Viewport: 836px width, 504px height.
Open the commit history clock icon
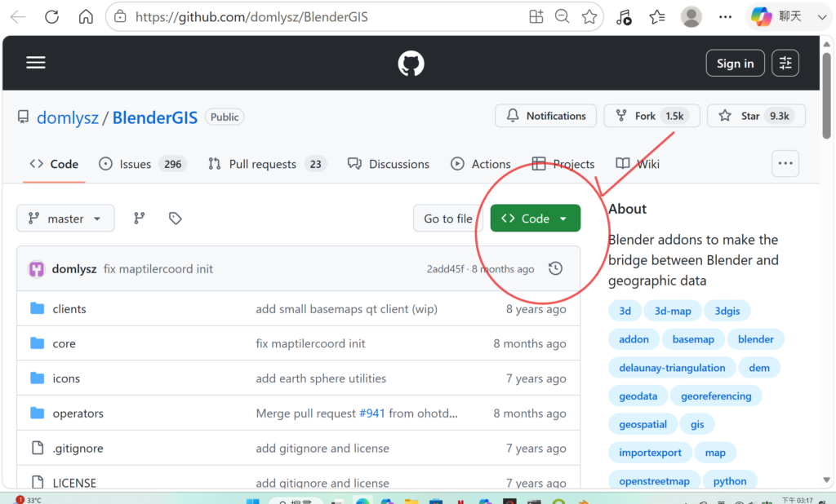point(555,268)
